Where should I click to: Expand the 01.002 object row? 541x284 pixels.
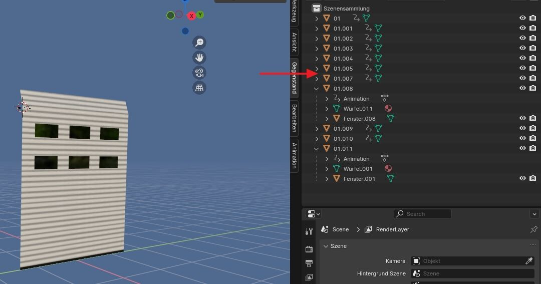tap(317, 38)
